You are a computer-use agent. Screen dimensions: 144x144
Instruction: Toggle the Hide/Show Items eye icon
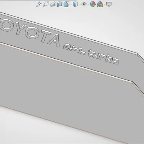tap(84, 4)
